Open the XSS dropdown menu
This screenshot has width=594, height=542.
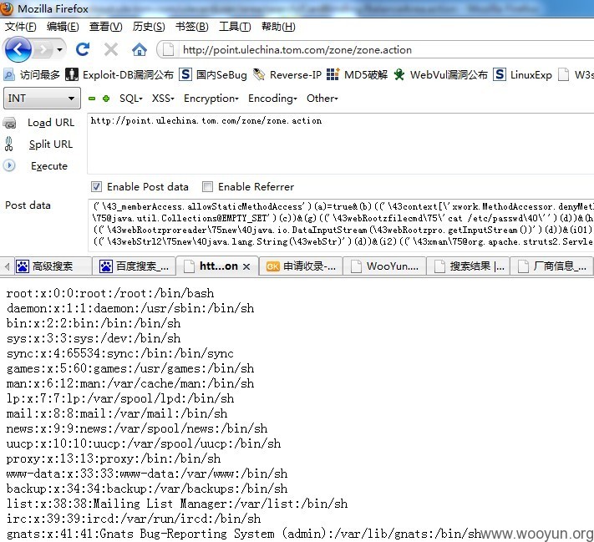pos(163,99)
